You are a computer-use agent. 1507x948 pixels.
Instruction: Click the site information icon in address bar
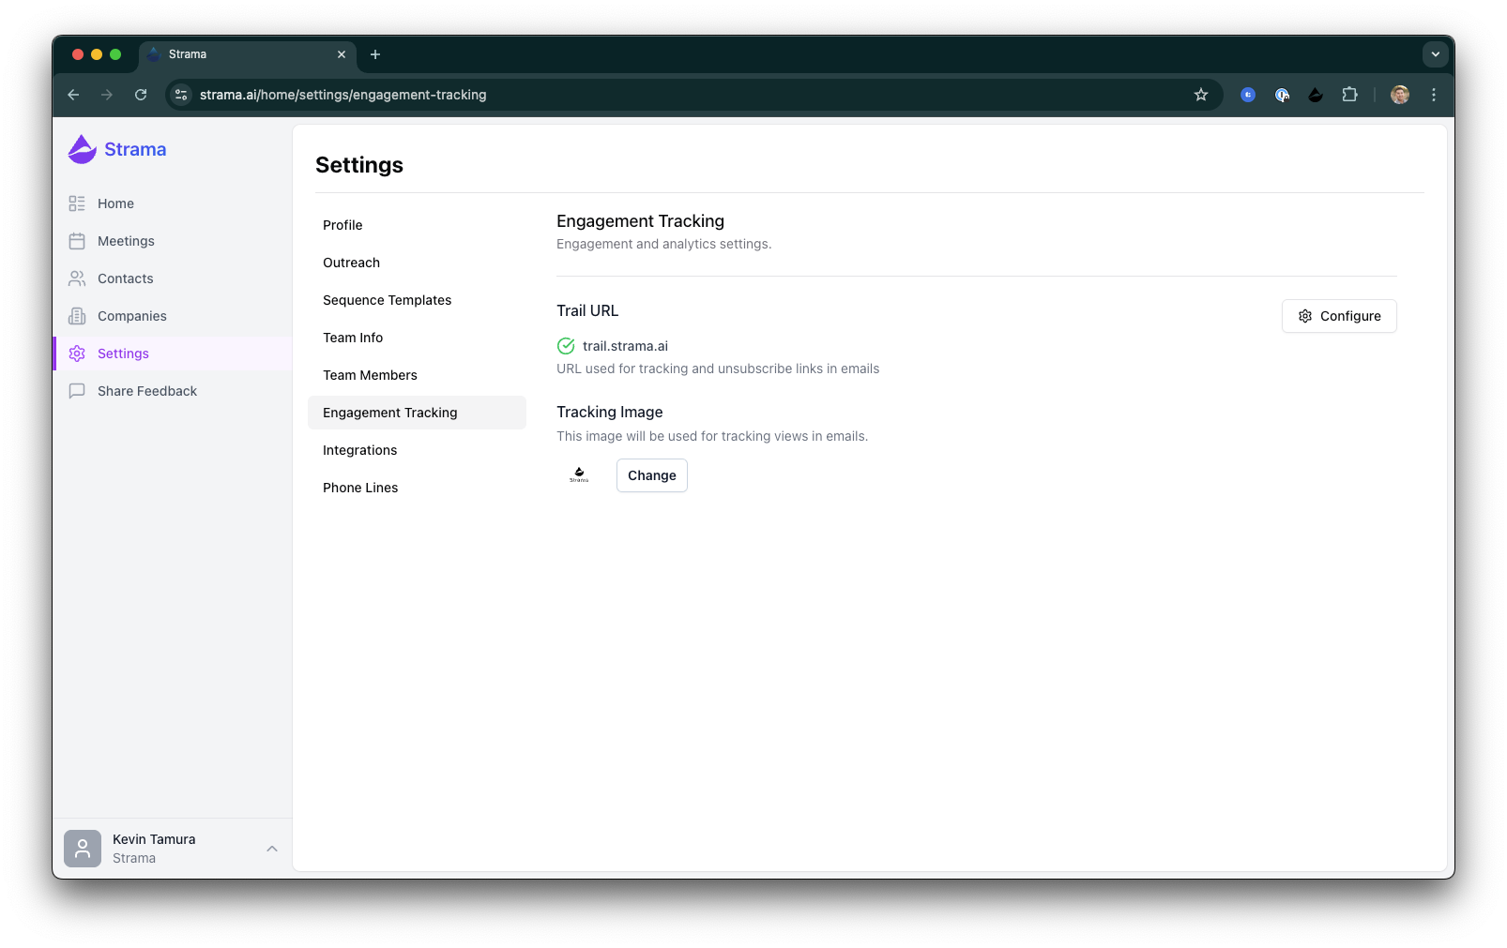click(182, 95)
